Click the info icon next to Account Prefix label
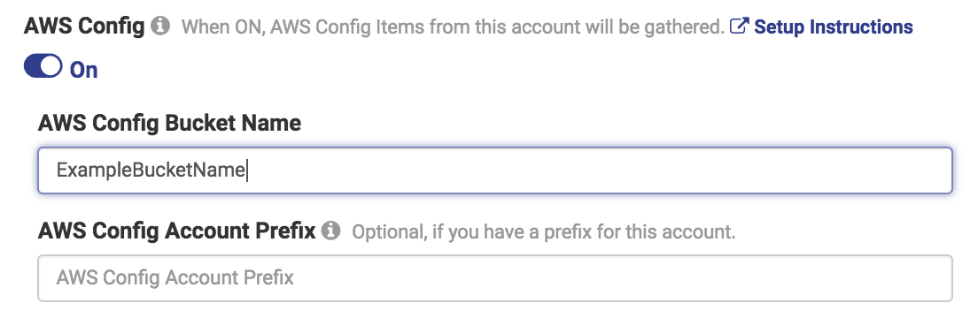The image size is (978, 318). (x=330, y=231)
